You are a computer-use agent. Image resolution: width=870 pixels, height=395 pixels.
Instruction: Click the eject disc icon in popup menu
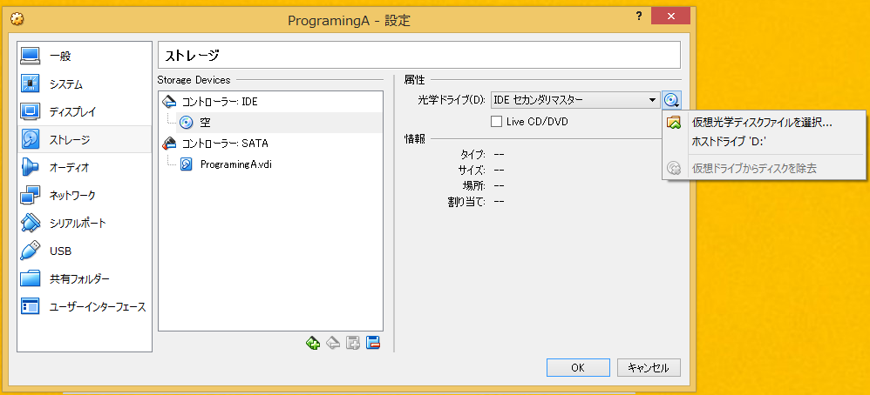coord(674,168)
